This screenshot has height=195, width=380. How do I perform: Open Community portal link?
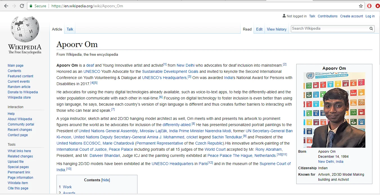coord(21,124)
